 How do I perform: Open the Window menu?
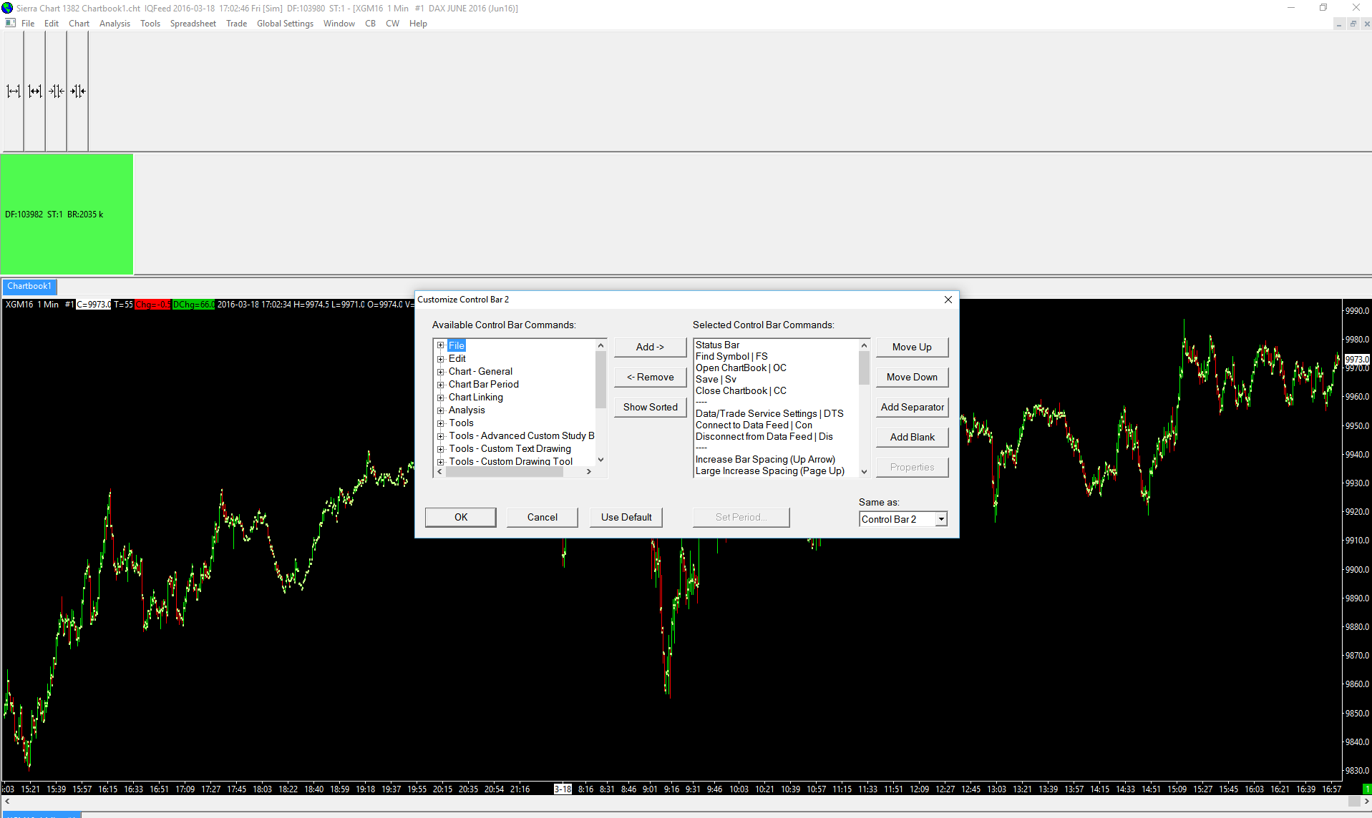(339, 24)
